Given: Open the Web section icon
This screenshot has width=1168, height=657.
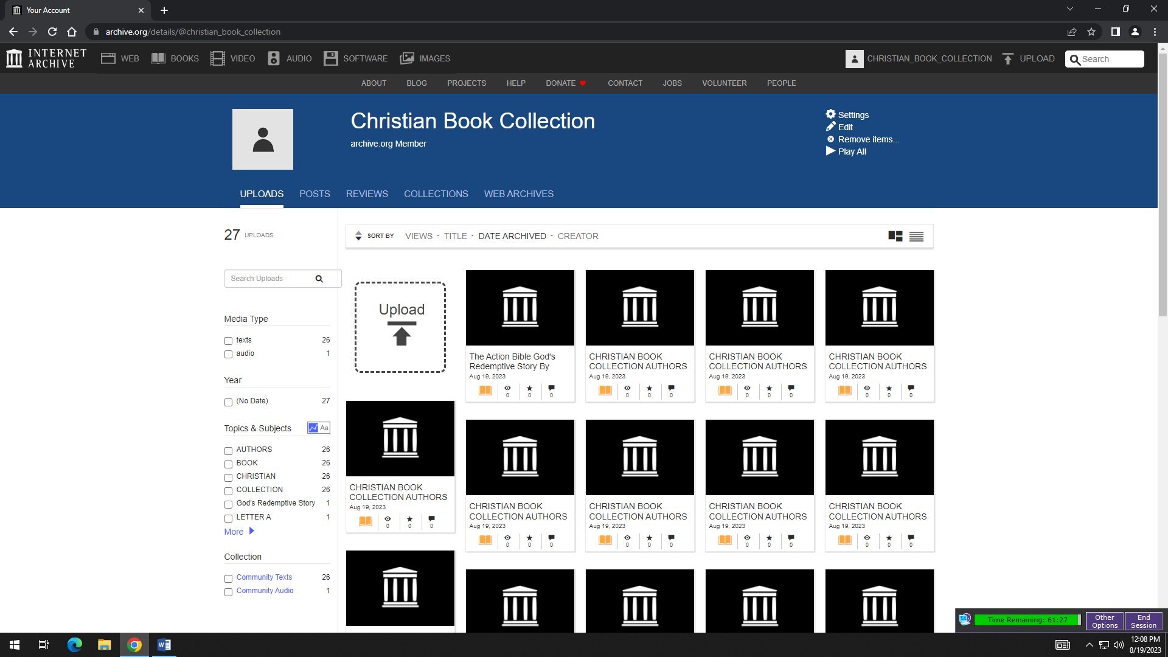Looking at the screenshot, I should coord(108,58).
